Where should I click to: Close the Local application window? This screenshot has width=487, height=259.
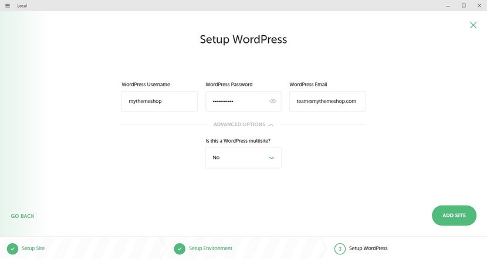pyautogui.click(x=479, y=6)
